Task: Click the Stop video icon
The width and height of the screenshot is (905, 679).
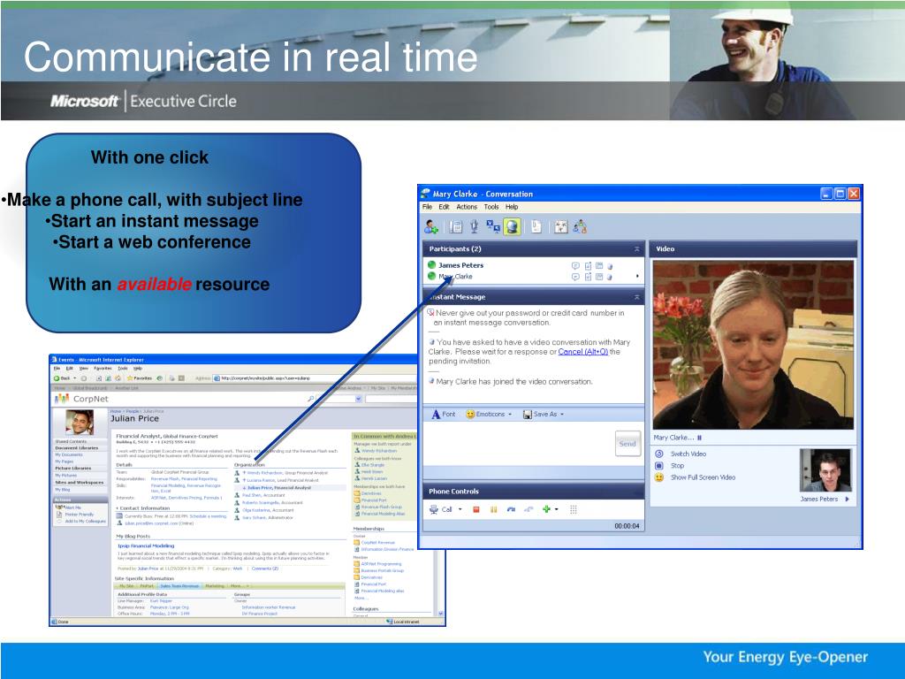Action: (x=659, y=465)
